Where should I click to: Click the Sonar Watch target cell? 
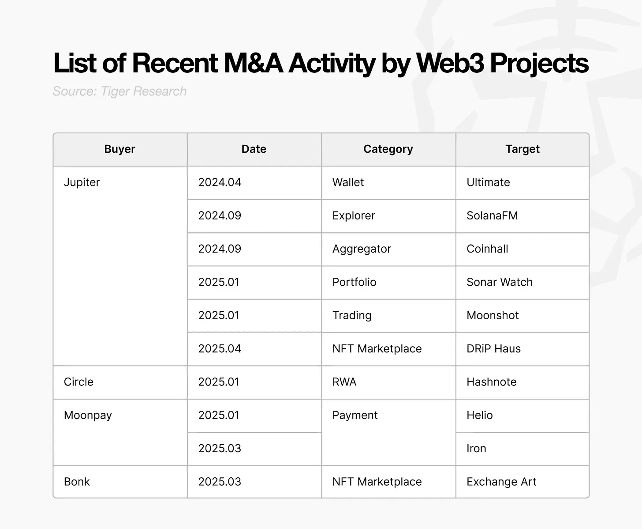point(500,282)
